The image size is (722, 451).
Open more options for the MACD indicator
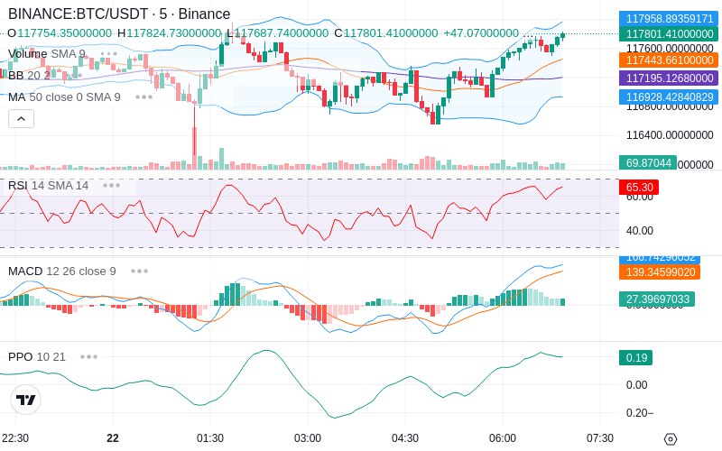coord(139,272)
